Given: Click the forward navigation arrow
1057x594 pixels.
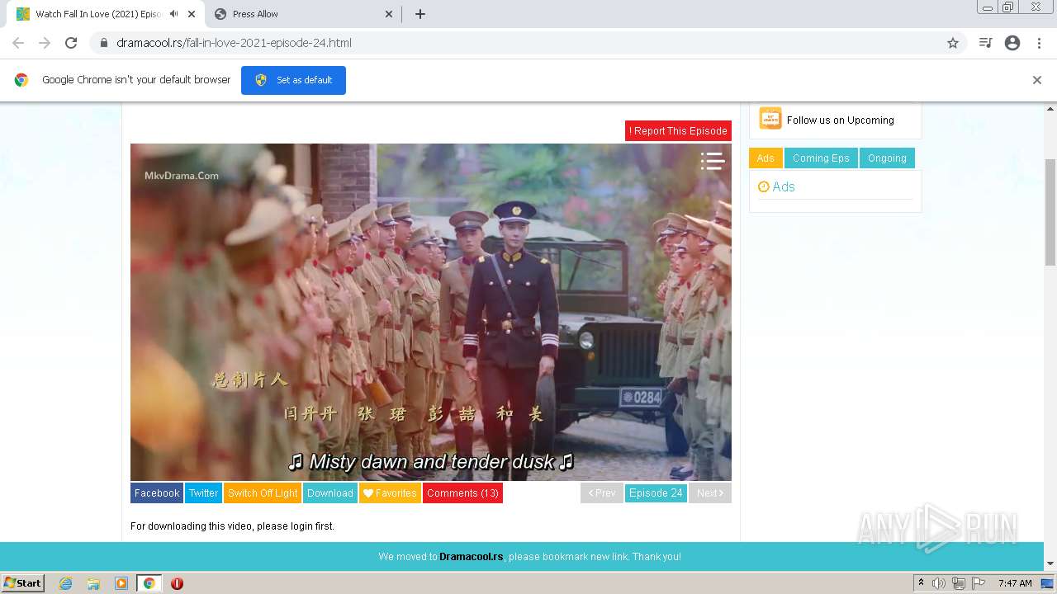Looking at the screenshot, I should 45,43.
